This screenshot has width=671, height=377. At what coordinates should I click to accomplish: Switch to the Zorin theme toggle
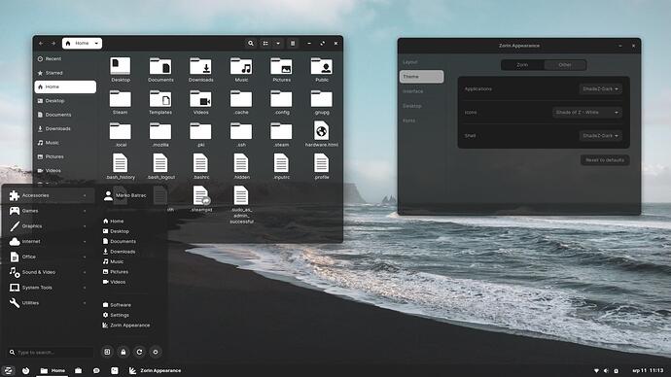click(522, 65)
